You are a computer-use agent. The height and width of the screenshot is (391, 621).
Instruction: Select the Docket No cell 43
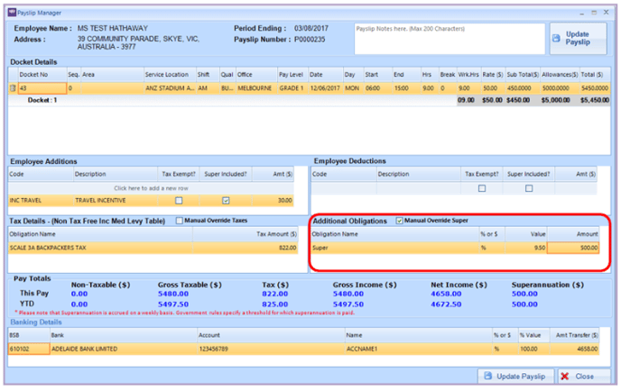coord(42,88)
